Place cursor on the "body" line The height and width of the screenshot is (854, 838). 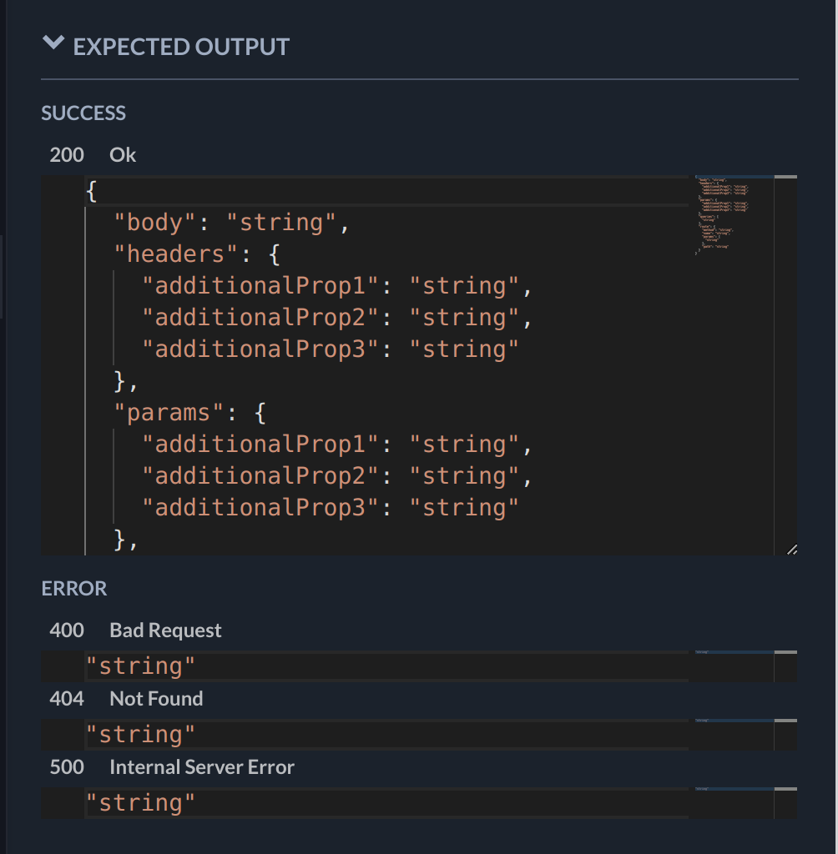point(231,223)
